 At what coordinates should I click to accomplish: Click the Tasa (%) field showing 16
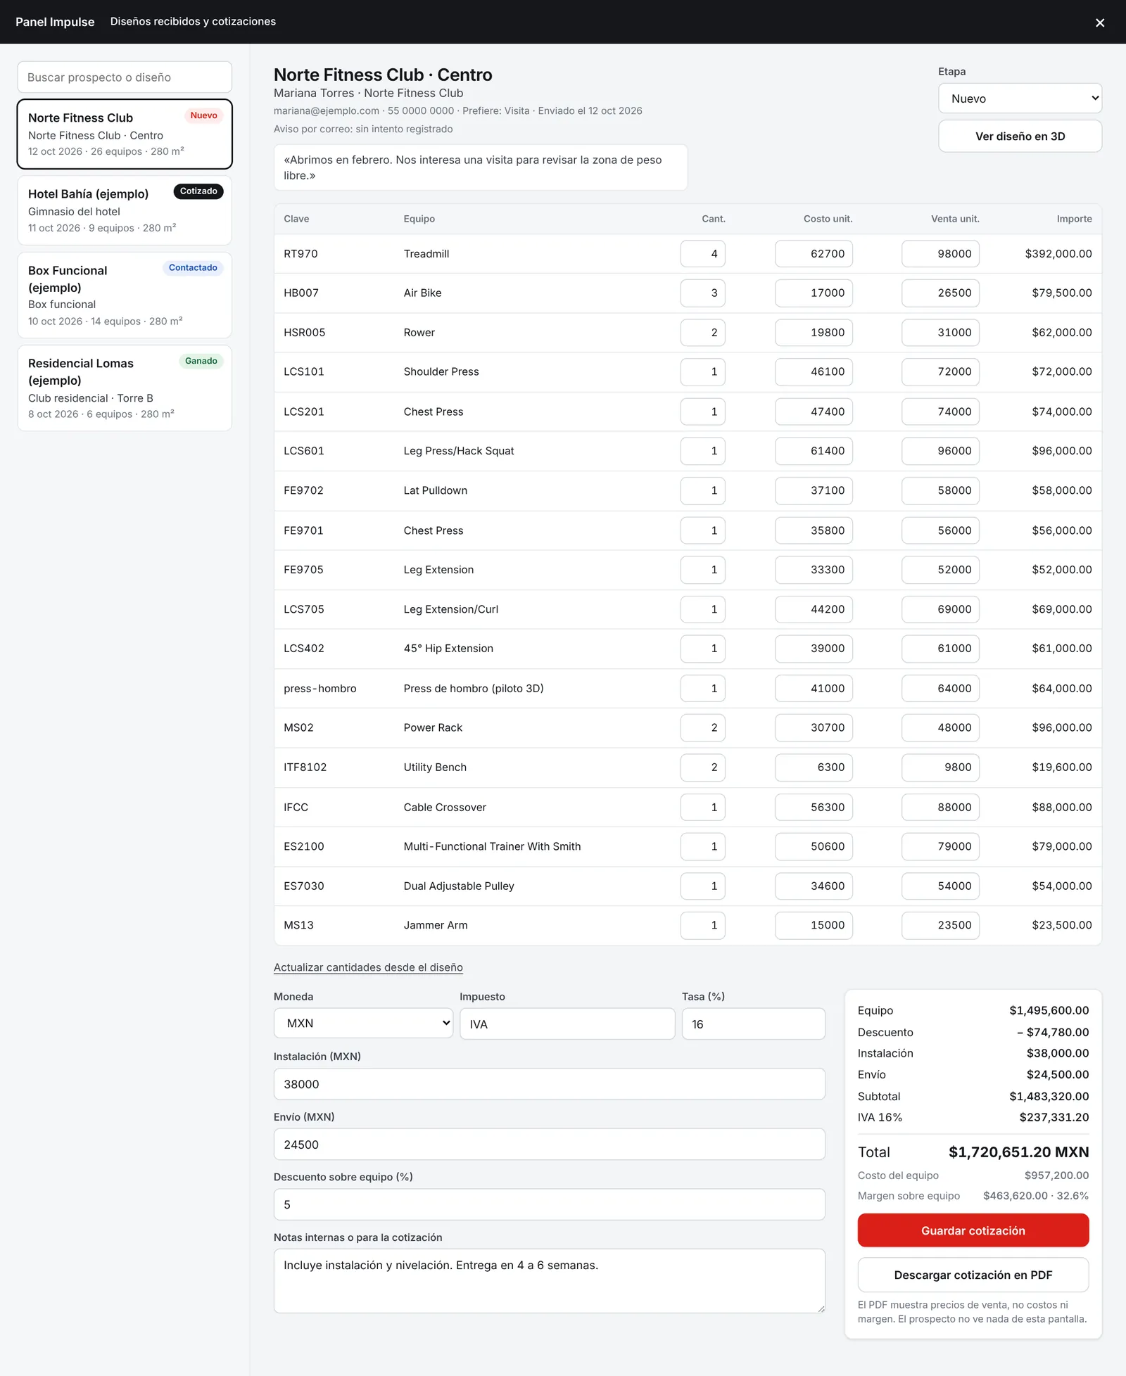[753, 1024]
